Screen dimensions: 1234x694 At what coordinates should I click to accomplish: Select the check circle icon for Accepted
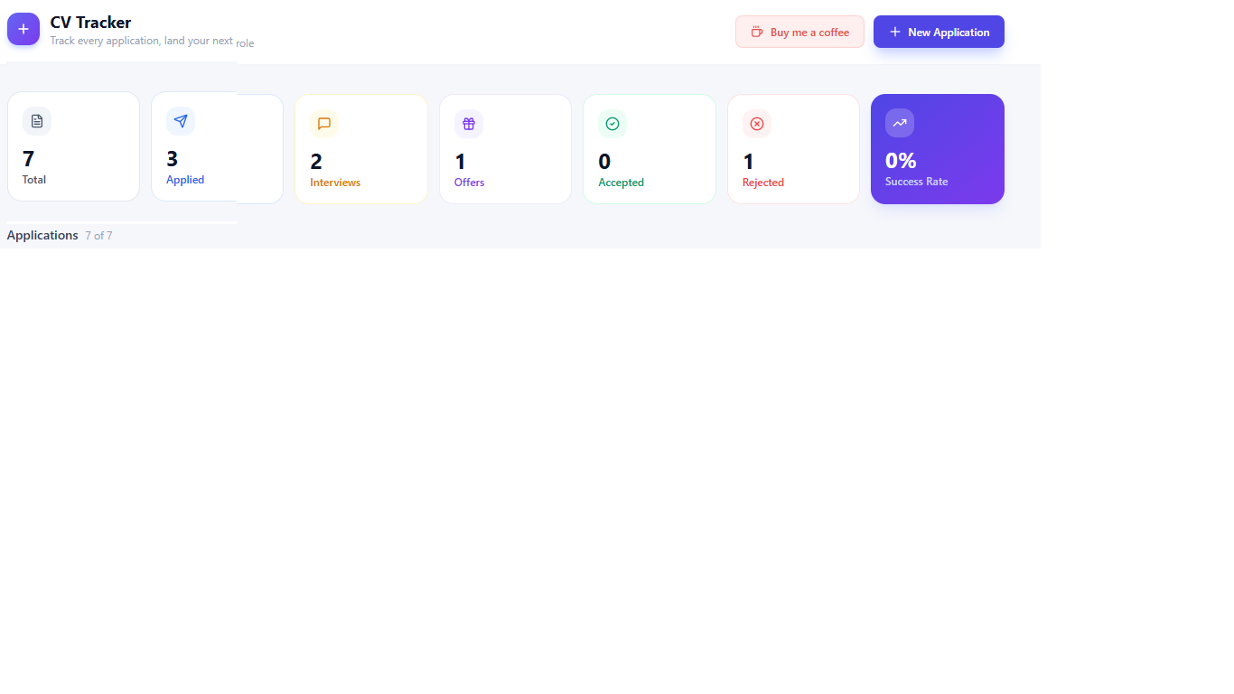(x=612, y=124)
